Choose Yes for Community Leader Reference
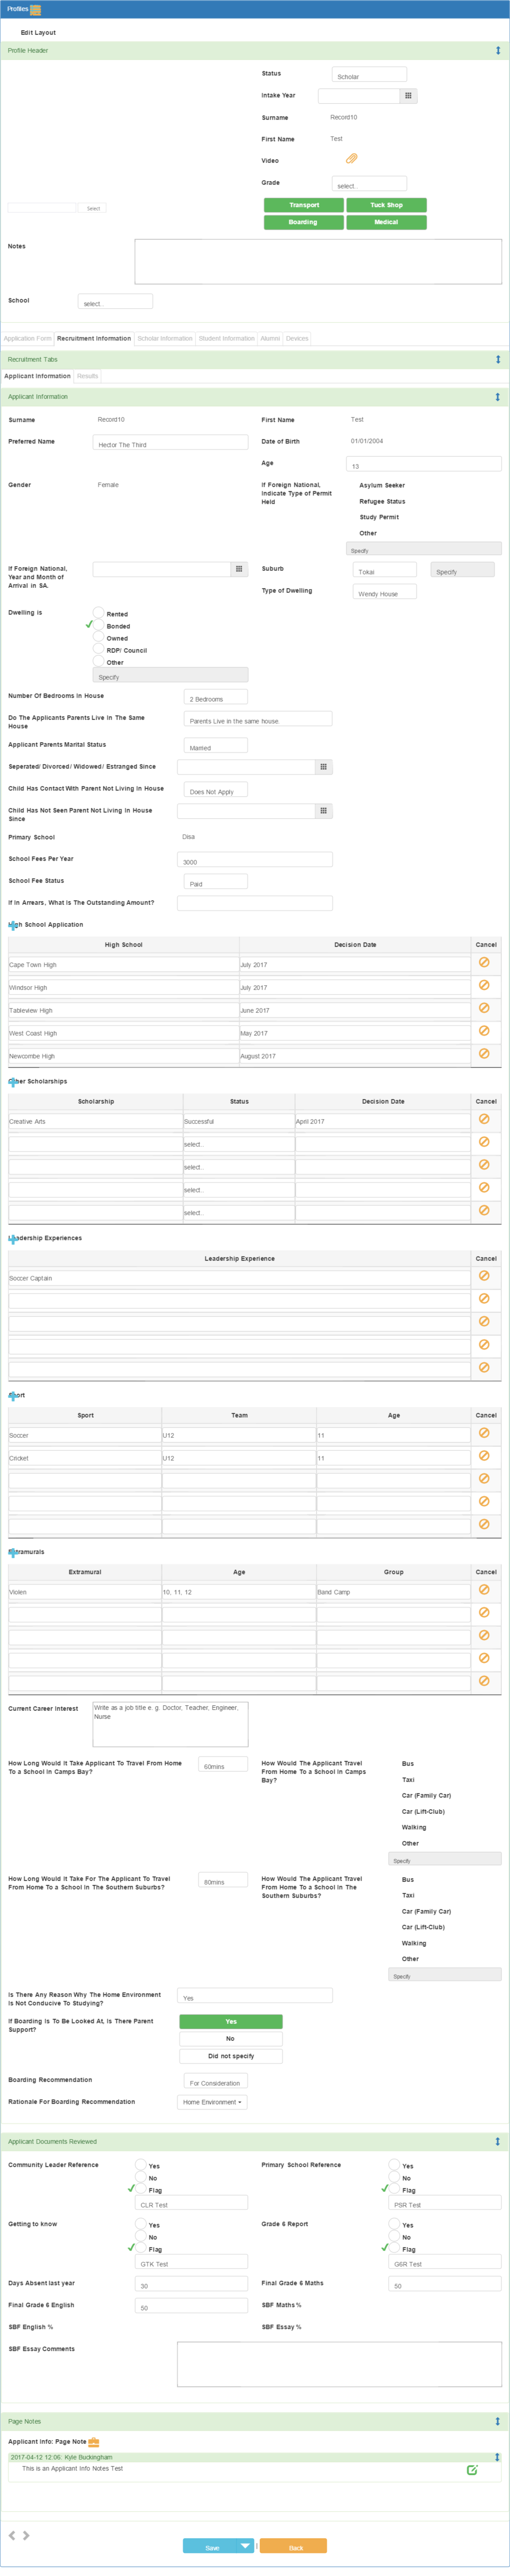Screen dimensions: 510x2576 click(x=140, y=2164)
